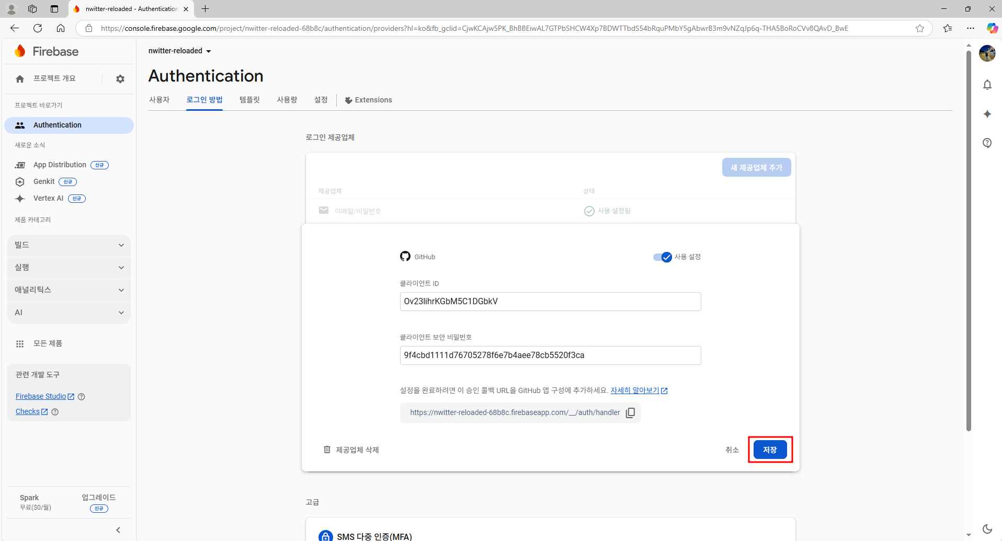Open the Extensions tab
Screen dimensions: 1002x541
368,100
